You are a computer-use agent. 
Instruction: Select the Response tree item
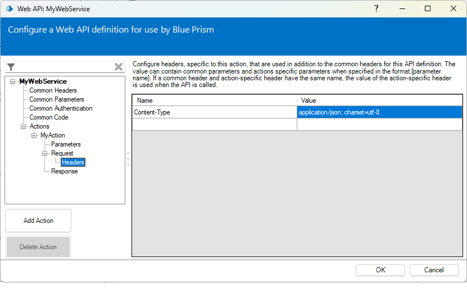64,171
